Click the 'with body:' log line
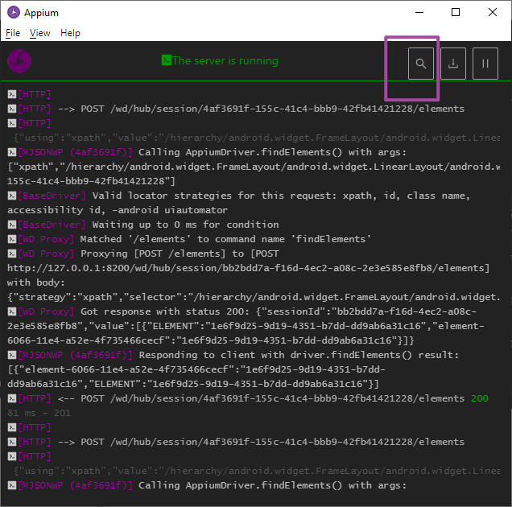 (x=36, y=282)
